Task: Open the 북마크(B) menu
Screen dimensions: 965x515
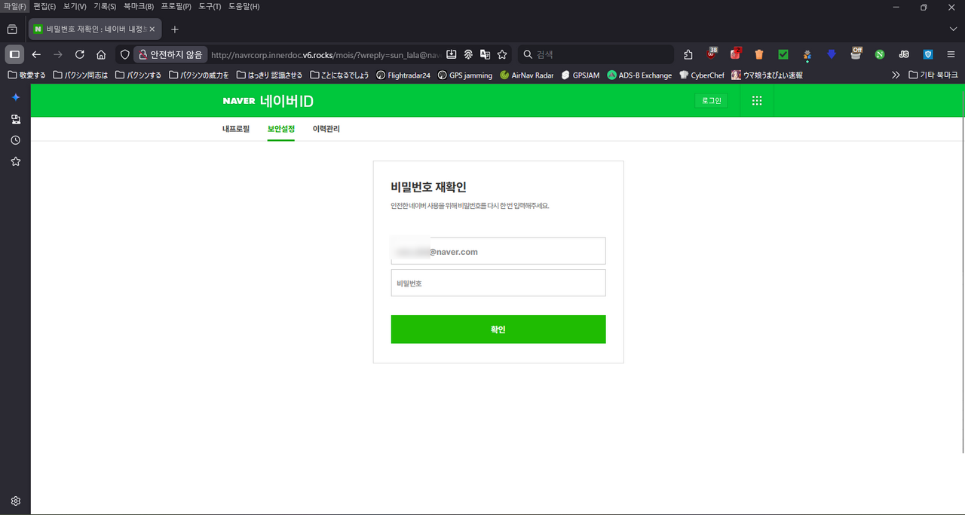Action: (139, 7)
